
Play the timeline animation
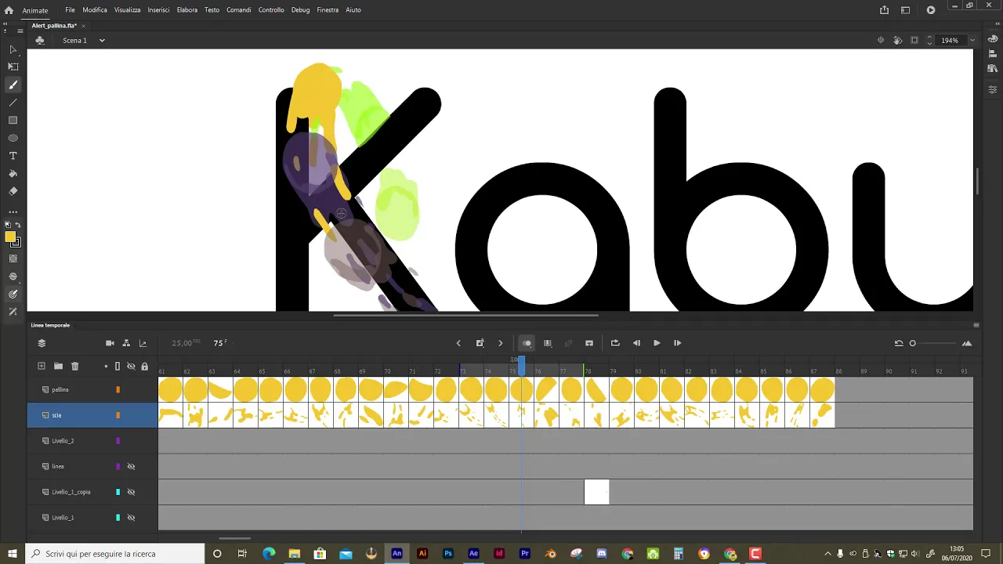[x=657, y=343]
